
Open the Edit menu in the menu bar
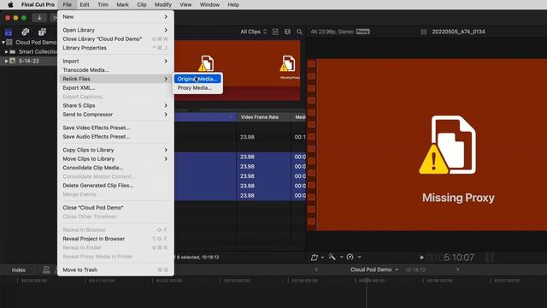[x=85, y=4]
